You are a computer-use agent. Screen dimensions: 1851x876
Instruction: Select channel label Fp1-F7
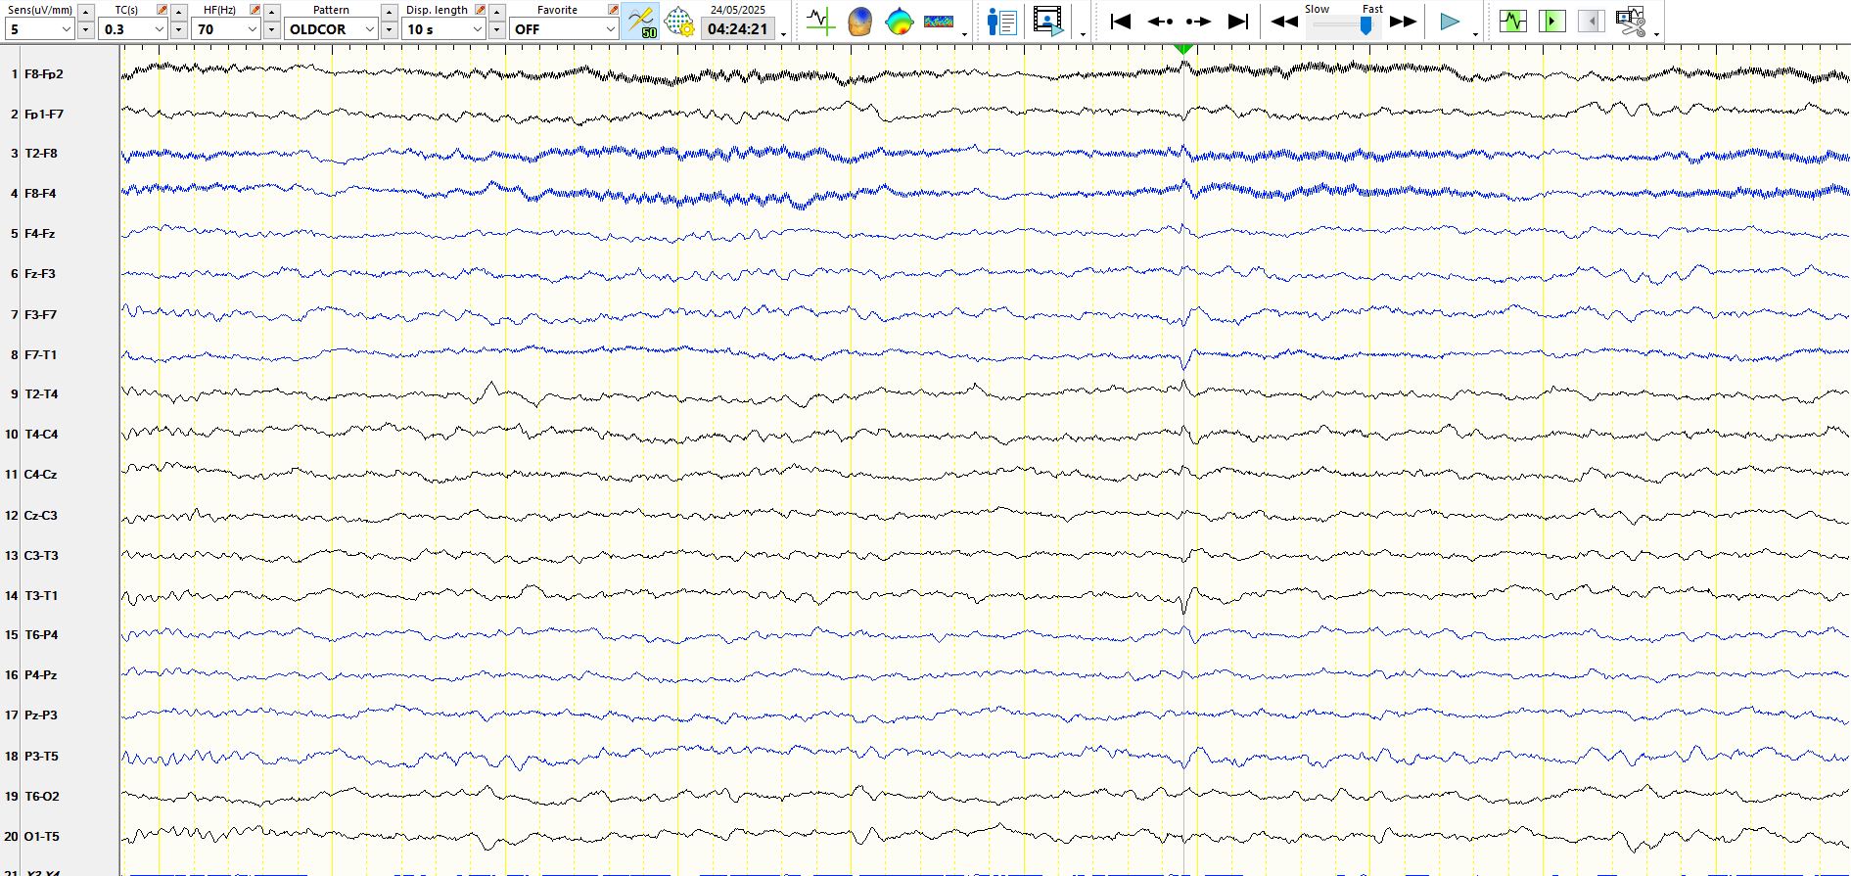click(43, 114)
